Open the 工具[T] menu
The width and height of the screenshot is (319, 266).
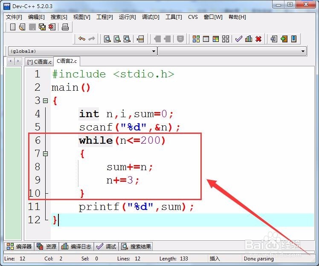point(174,17)
